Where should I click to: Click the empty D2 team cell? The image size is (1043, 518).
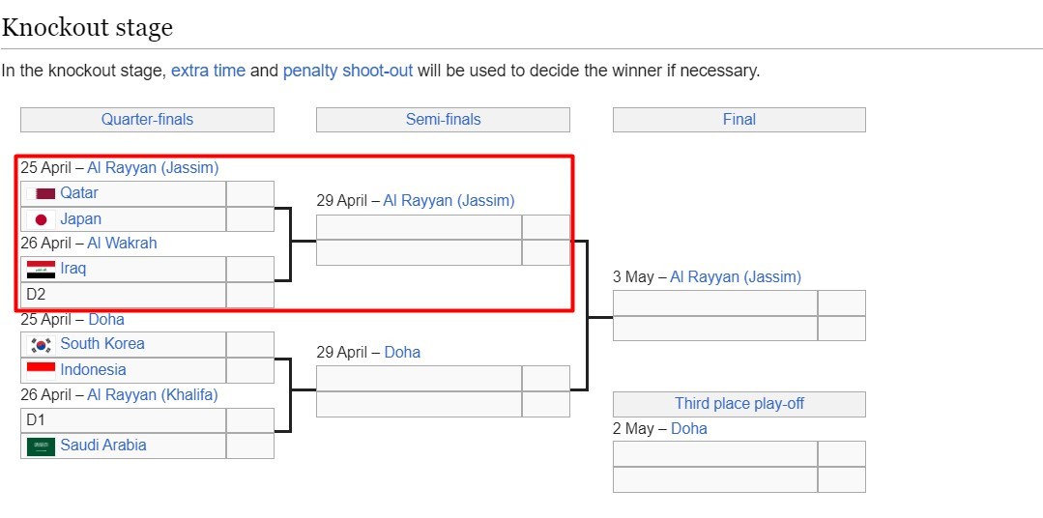pyautogui.click(x=124, y=295)
